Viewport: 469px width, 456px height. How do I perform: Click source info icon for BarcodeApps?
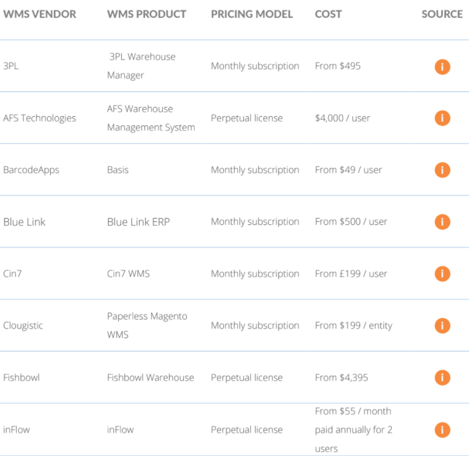point(442,170)
